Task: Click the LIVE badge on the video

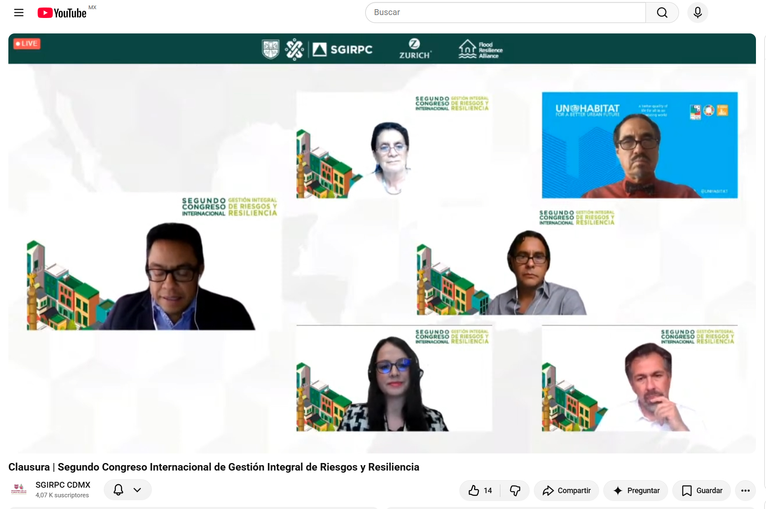Action: coord(27,43)
